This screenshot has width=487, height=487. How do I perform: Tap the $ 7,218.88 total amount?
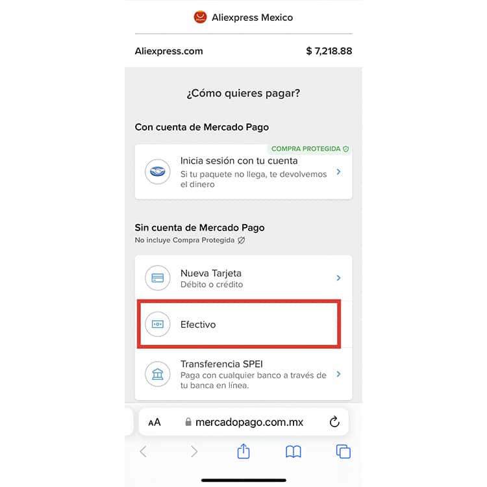[329, 51]
